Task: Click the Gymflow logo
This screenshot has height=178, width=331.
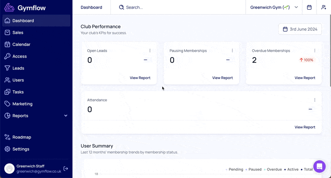Action: coord(25,8)
